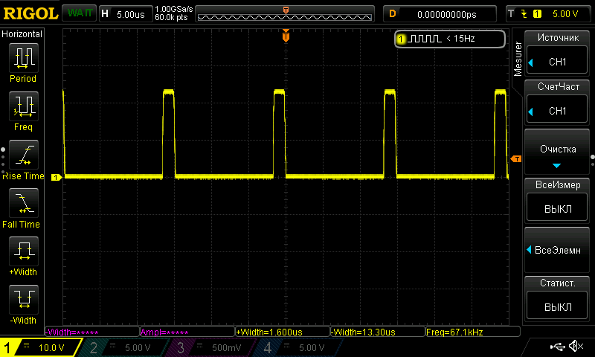The width and height of the screenshot is (595, 357).
Task: Click the ВсеЭлемн button
Action: click(557, 249)
